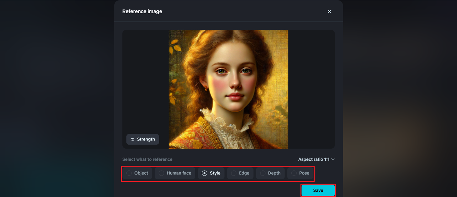Select the Object reference option
This screenshot has height=197, width=457.
pos(138,173)
